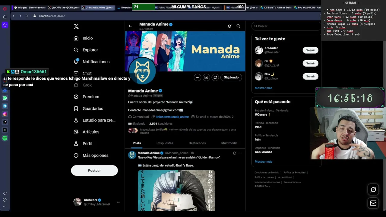Click browser forward arrow
The width and height of the screenshot is (386, 217).
click(x=20, y=16)
